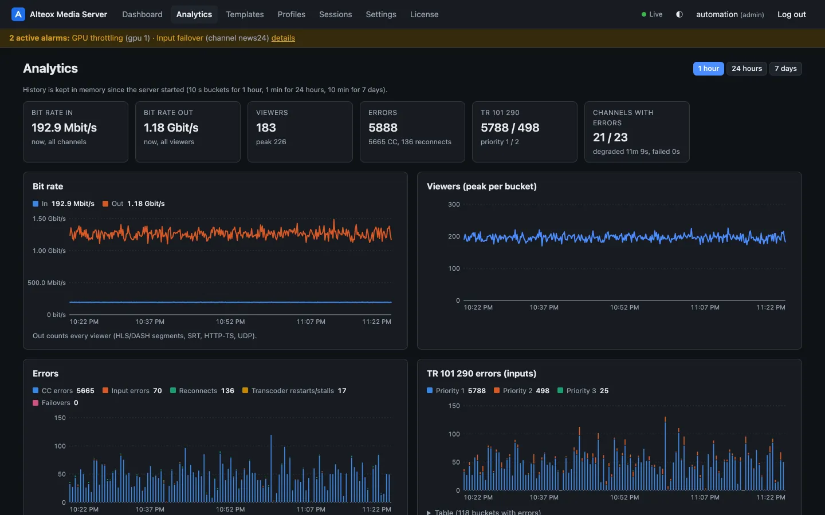Click the green Live status indicator
Image resolution: width=825 pixels, height=515 pixels.
pos(652,14)
